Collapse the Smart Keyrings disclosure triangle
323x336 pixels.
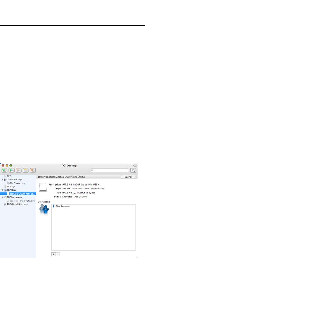click(2, 179)
